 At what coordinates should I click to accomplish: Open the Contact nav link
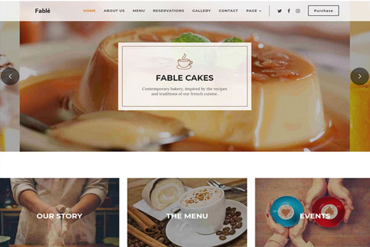point(228,11)
